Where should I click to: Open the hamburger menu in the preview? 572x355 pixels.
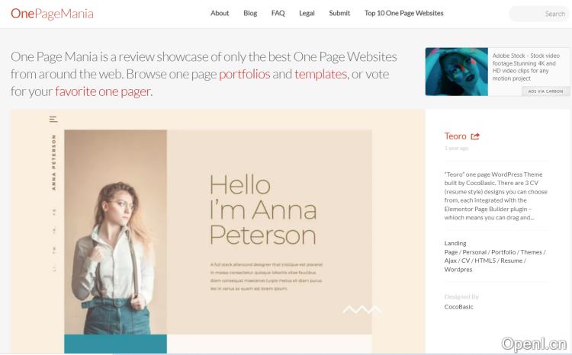53,119
